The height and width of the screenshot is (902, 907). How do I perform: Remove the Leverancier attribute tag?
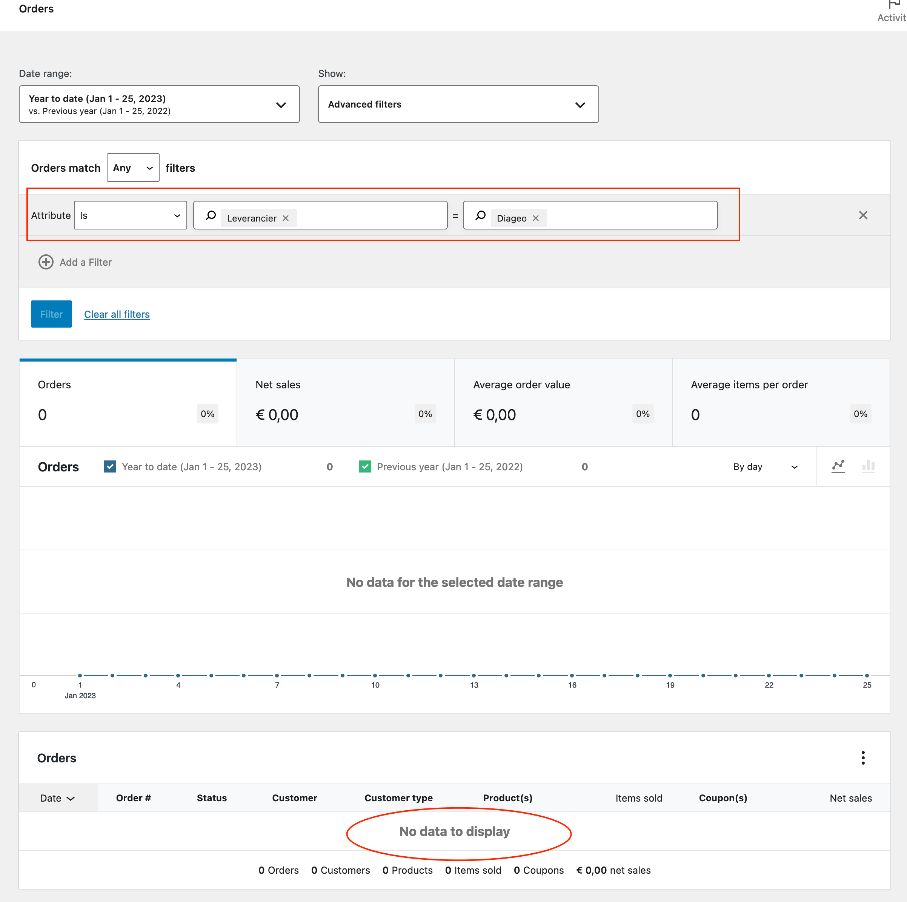pyautogui.click(x=286, y=219)
